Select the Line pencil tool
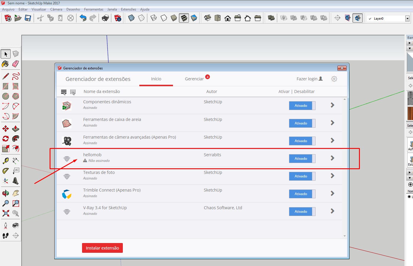Image resolution: width=413 pixels, height=266 pixels. pos(6,76)
